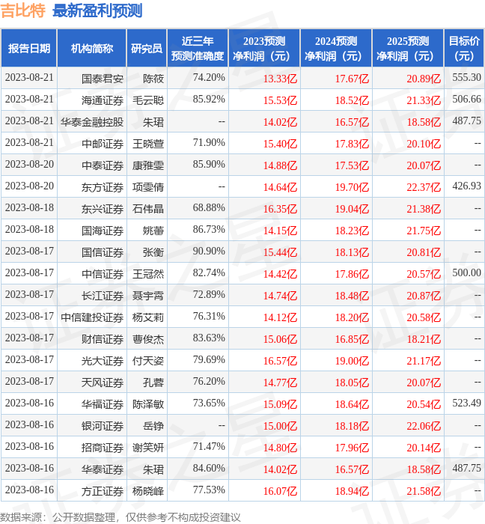
Task: Click the 2023预测净利润 column header
Action: tap(264, 49)
